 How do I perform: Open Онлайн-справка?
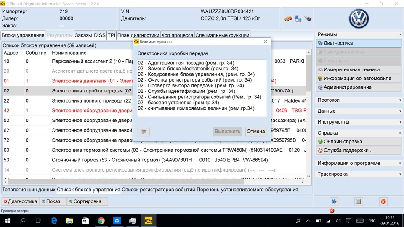click(359, 141)
